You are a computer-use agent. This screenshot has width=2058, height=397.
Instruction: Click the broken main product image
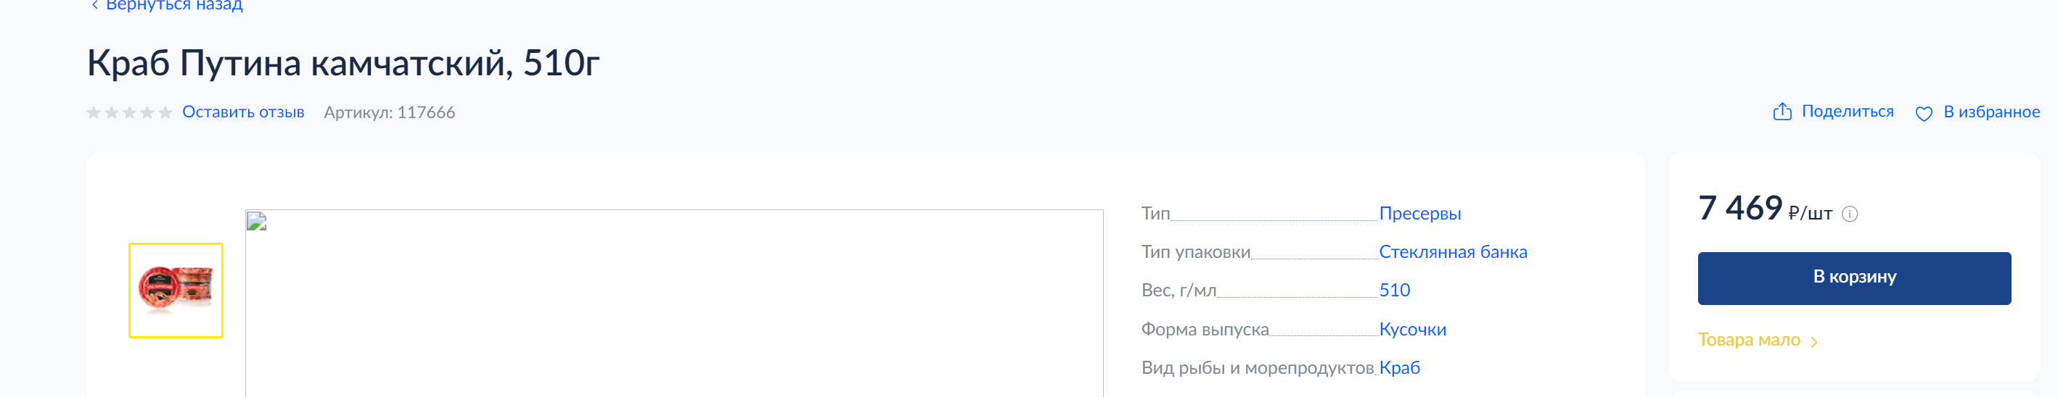tap(674, 303)
